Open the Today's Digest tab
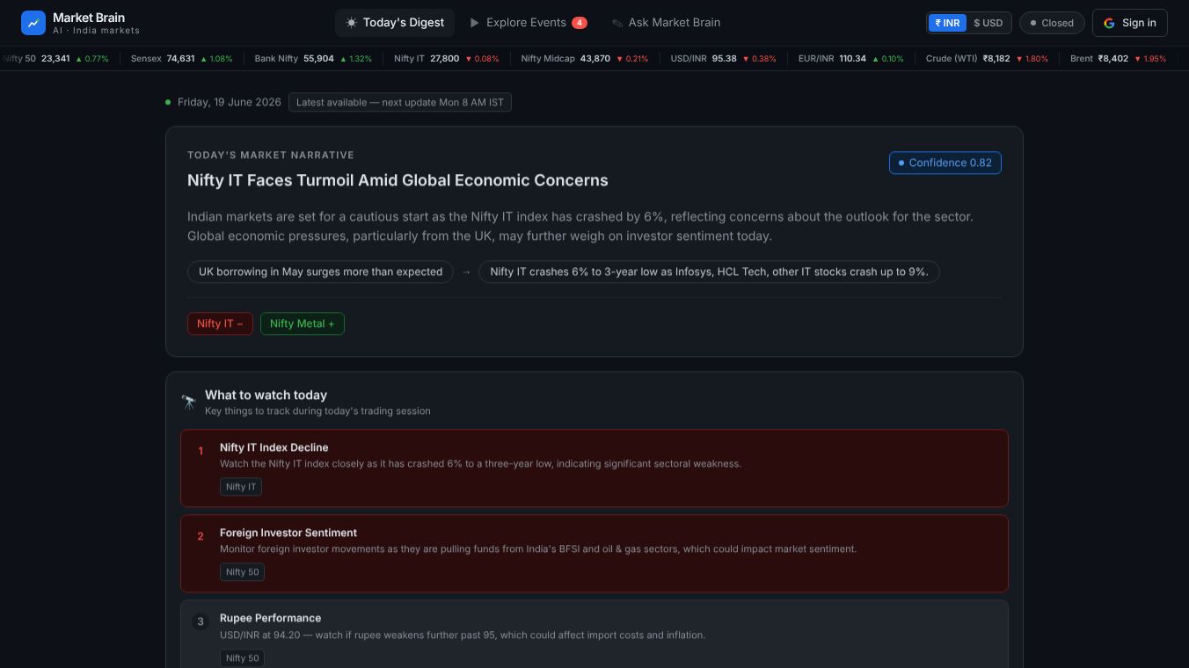Screen dimensions: 1189x668 click(395, 23)
